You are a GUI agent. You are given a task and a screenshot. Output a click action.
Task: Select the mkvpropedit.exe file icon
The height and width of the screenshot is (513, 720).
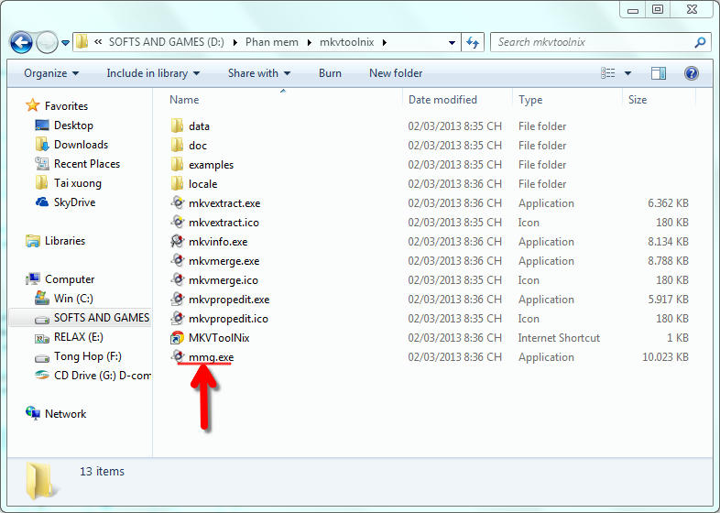(177, 299)
